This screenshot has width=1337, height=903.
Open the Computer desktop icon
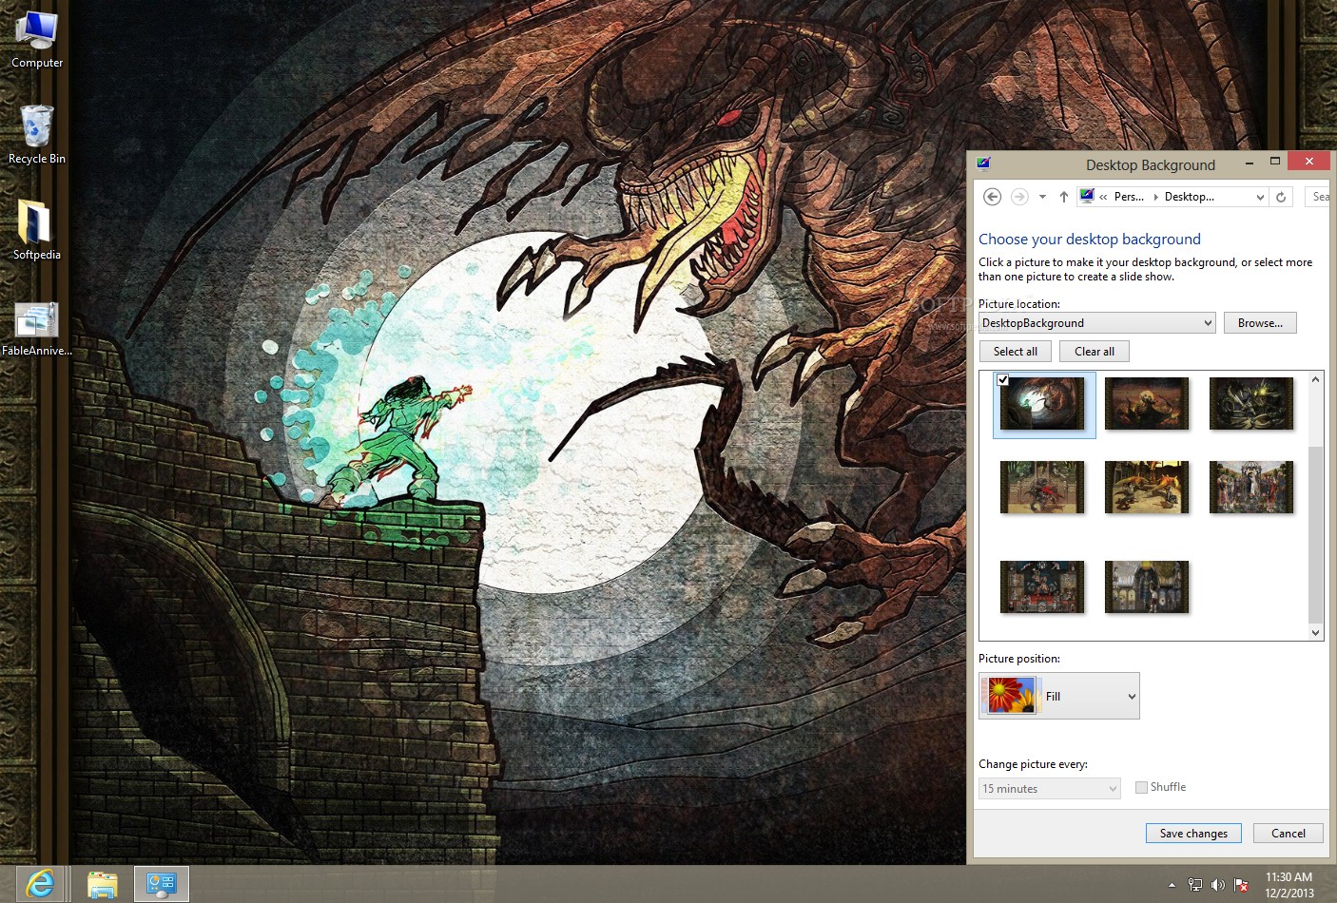[37, 40]
